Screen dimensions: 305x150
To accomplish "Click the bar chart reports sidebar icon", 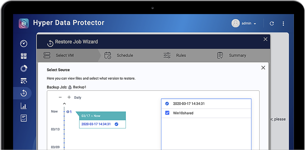I will [24, 106].
